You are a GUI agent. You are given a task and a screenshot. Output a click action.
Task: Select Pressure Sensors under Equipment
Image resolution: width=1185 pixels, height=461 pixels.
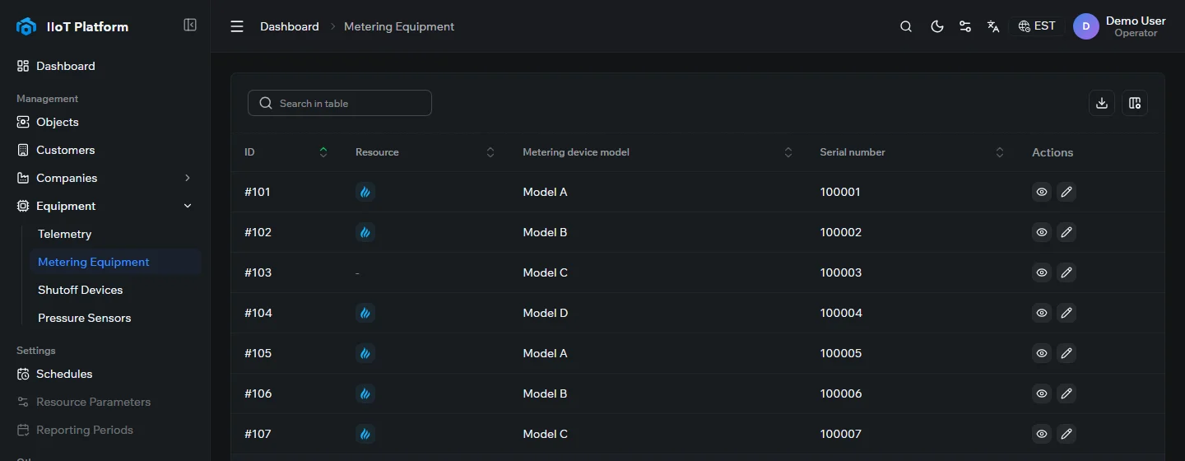tap(115, 318)
